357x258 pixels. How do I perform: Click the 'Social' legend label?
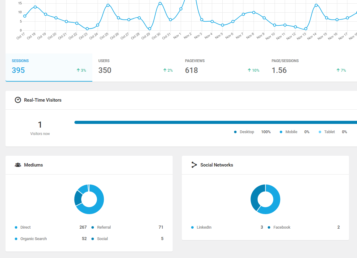103,239
